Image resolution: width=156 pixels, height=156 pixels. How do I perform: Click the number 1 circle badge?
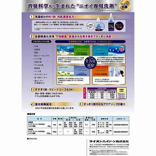pos(31,17)
